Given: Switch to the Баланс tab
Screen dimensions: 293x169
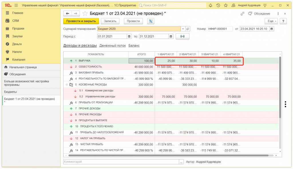Looking at the screenshot, I should [134, 46].
